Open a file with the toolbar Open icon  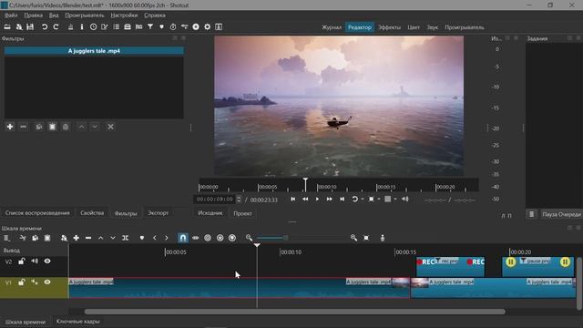click(x=7, y=26)
